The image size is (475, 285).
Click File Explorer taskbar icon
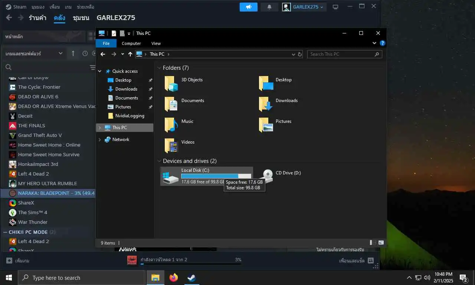(x=155, y=278)
